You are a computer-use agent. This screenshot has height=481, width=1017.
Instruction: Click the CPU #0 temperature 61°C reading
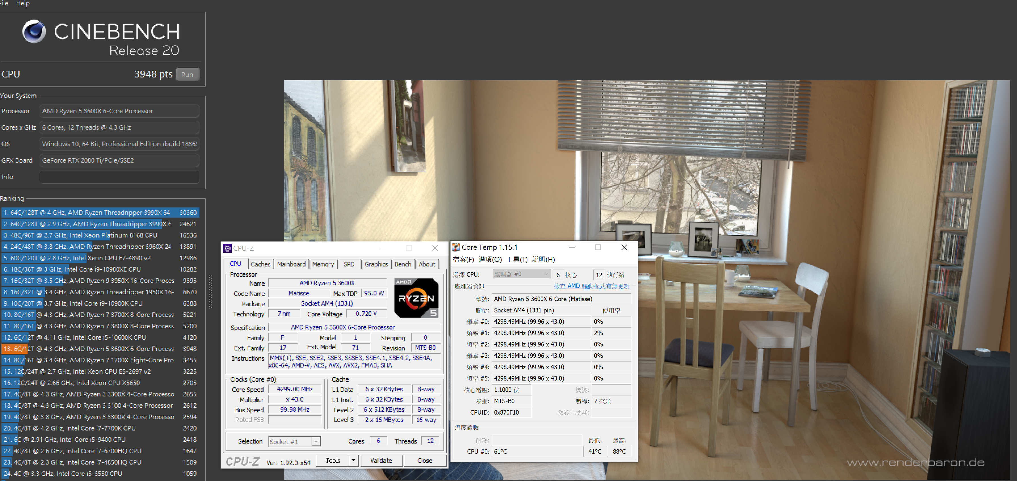pyautogui.click(x=537, y=451)
